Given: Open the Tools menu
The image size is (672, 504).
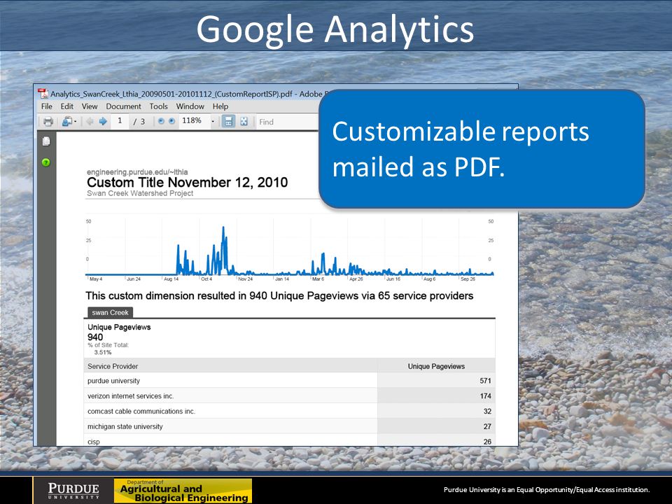Looking at the screenshot, I should [x=159, y=106].
